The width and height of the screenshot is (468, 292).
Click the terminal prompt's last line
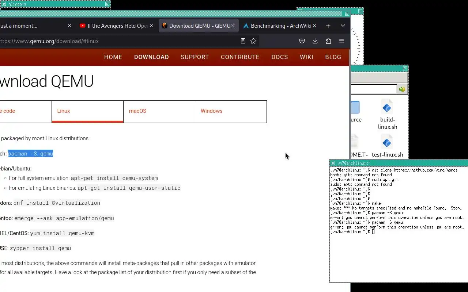click(x=352, y=232)
